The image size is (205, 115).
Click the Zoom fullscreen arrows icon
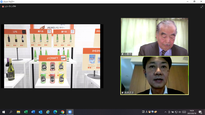[202, 7]
